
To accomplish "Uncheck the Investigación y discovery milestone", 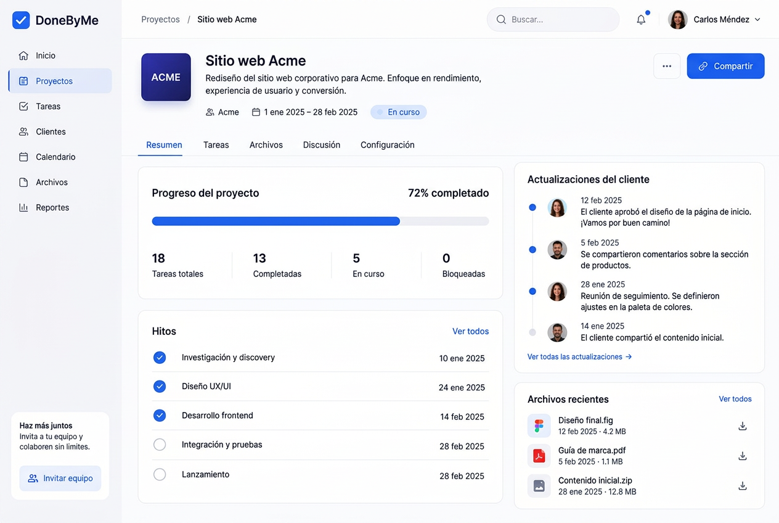I will pyautogui.click(x=160, y=358).
